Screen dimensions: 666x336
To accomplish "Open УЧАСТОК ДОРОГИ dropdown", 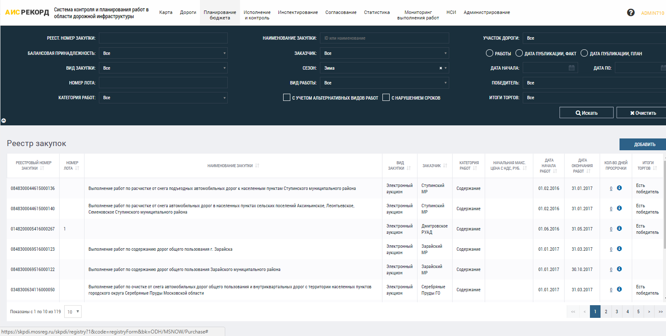I will [x=594, y=38].
